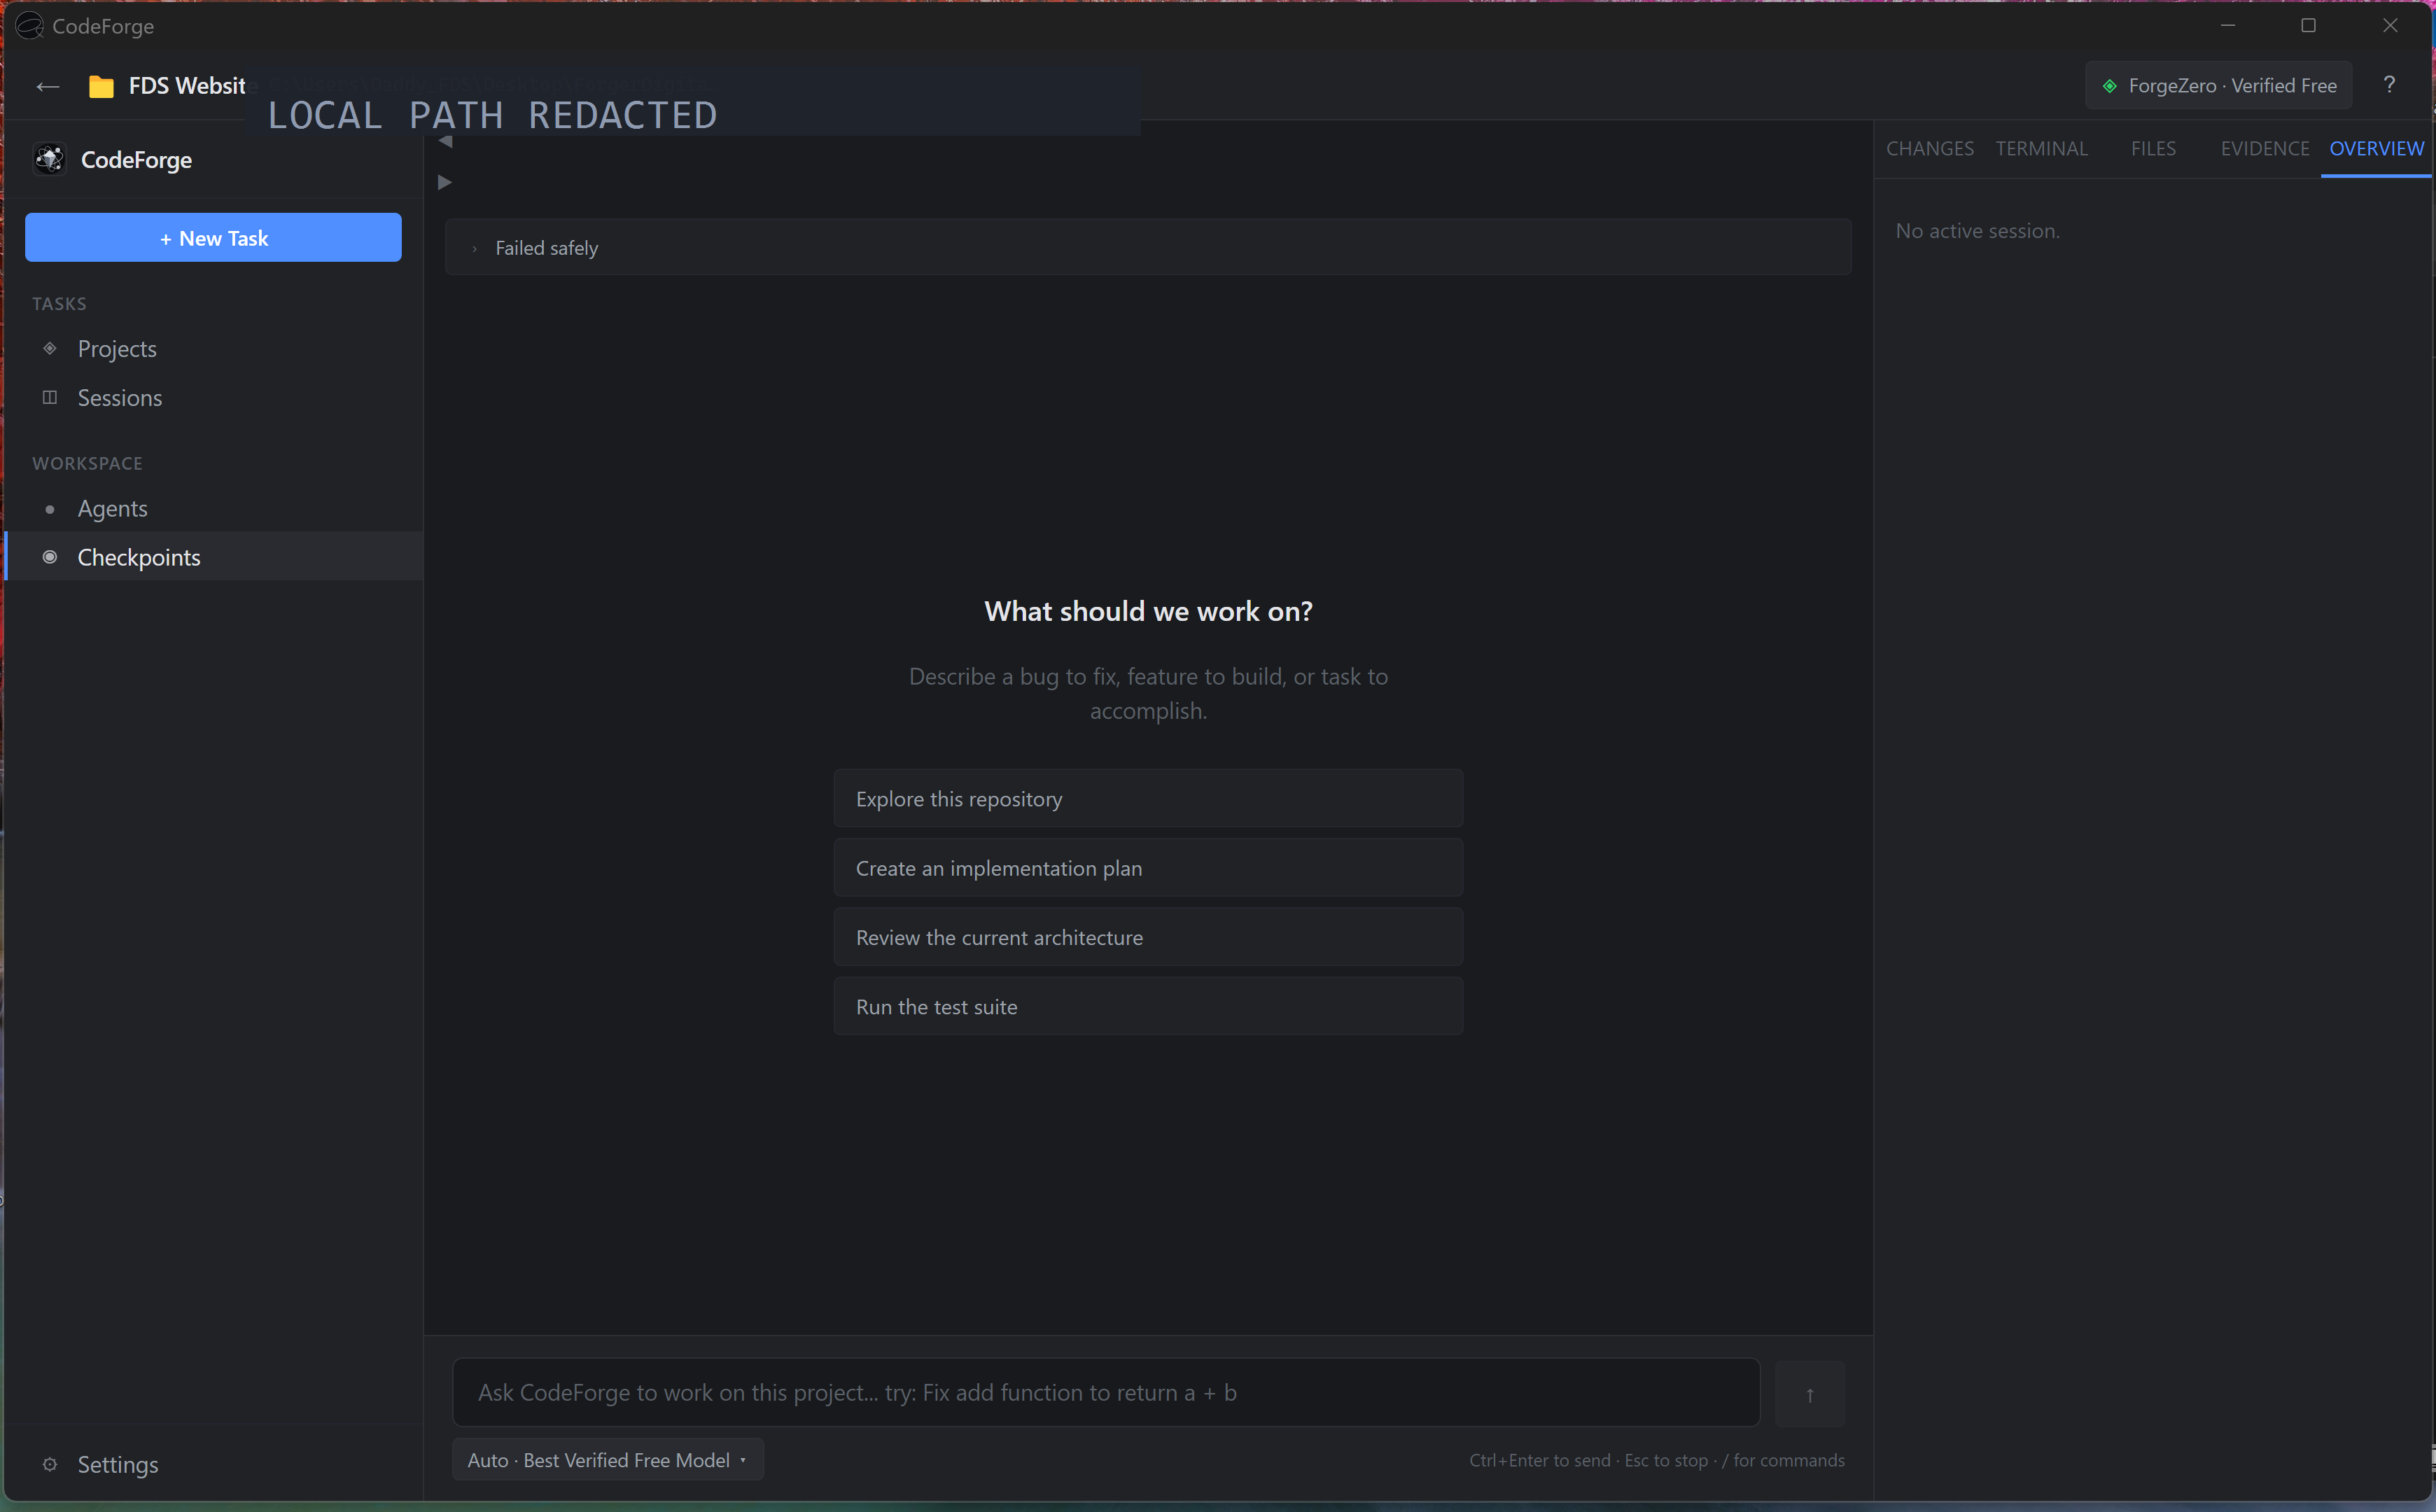This screenshot has width=2436, height=1512.
Task: Open the help question mark icon
Action: [2389, 85]
